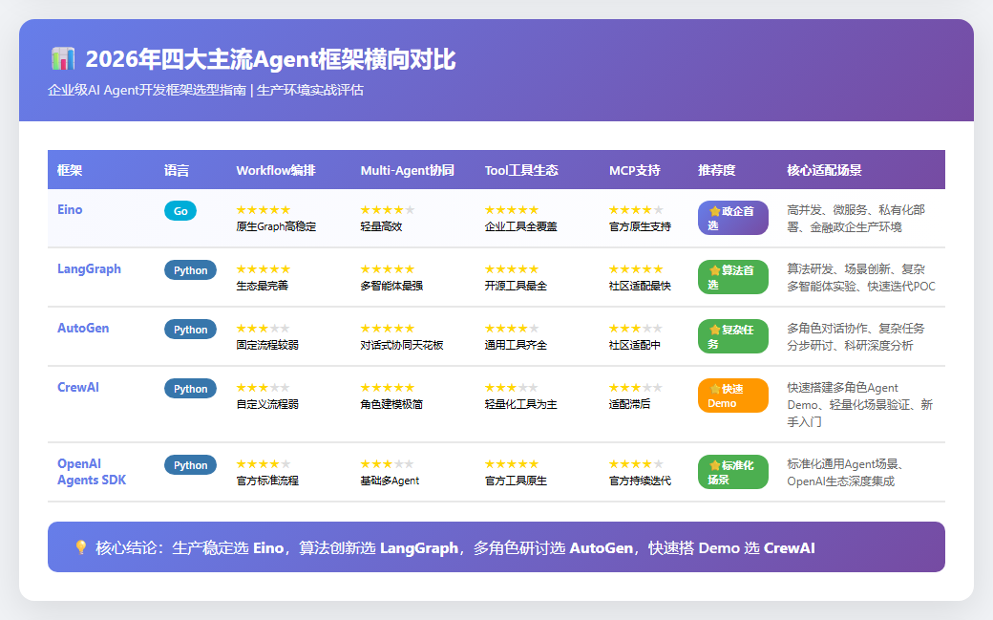Click the 框架 column header
This screenshot has width=993, height=620.
[x=70, y=171]
